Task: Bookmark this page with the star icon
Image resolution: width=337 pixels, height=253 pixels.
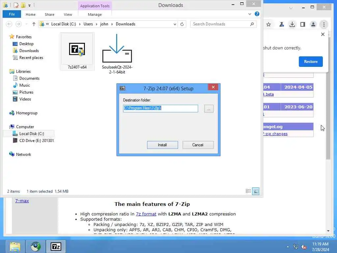Action: point(269,24)
